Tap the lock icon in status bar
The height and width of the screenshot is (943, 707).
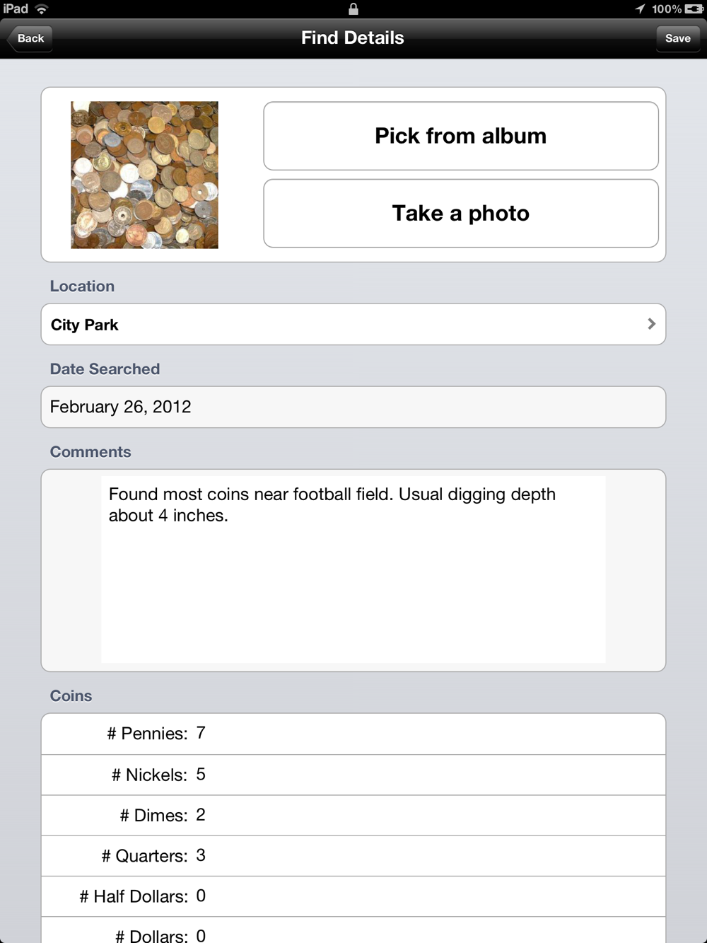353,8
